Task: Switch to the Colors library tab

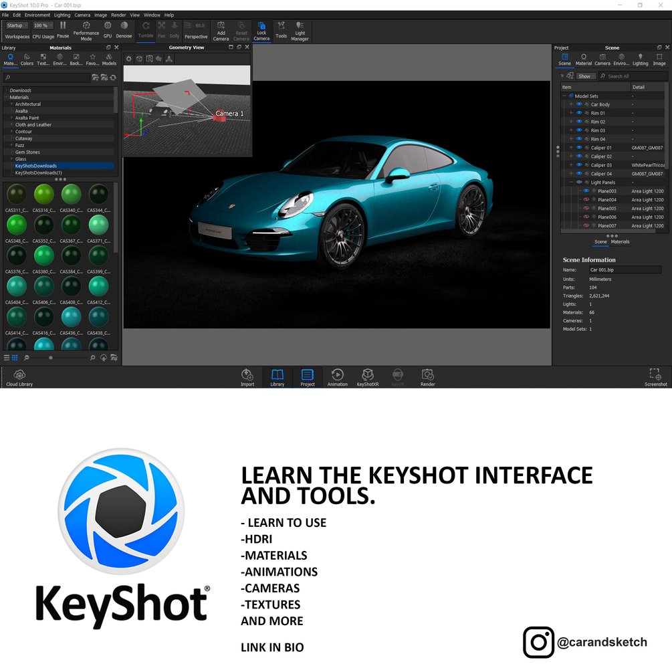Action: [27, 60]
